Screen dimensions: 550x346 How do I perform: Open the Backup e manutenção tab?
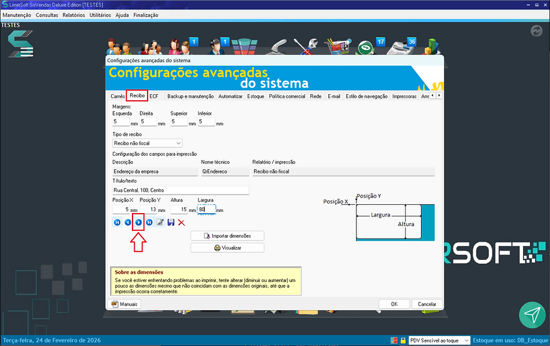pos(190,96)
